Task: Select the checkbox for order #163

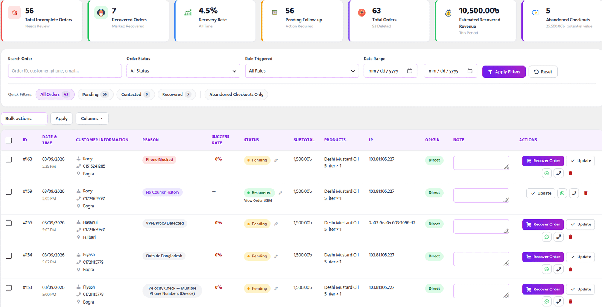Action: click(9, 160)
